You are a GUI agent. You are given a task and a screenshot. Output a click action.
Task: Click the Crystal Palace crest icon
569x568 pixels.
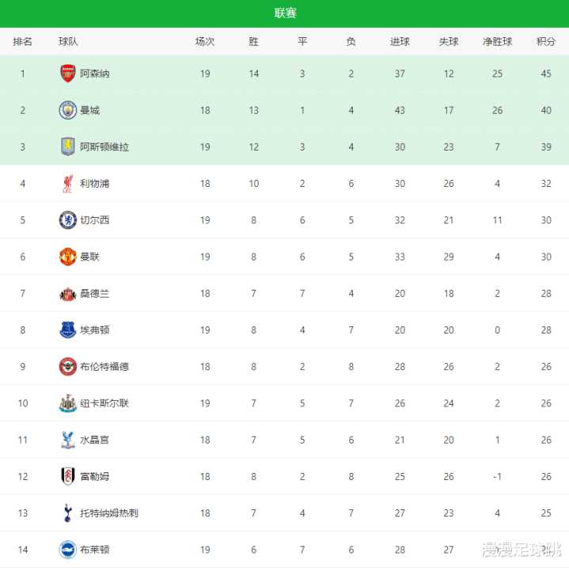point(68,440)
